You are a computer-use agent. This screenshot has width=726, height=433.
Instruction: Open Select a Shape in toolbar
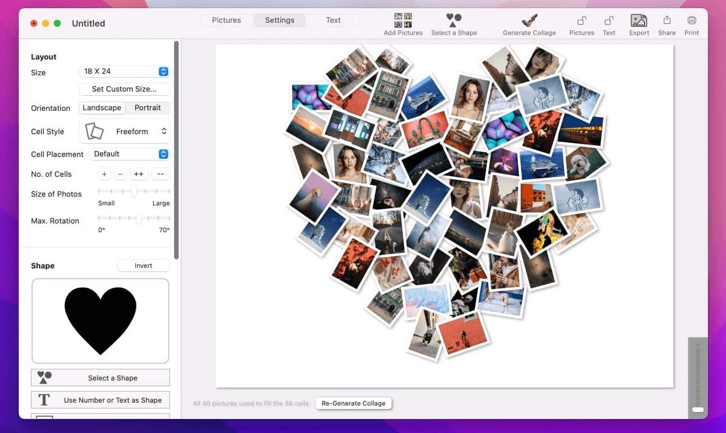pos(454,21)
